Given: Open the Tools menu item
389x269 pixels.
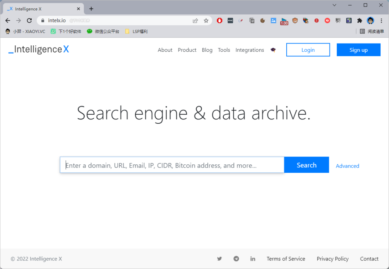Looking at the screenshot, I should point(224,50).
